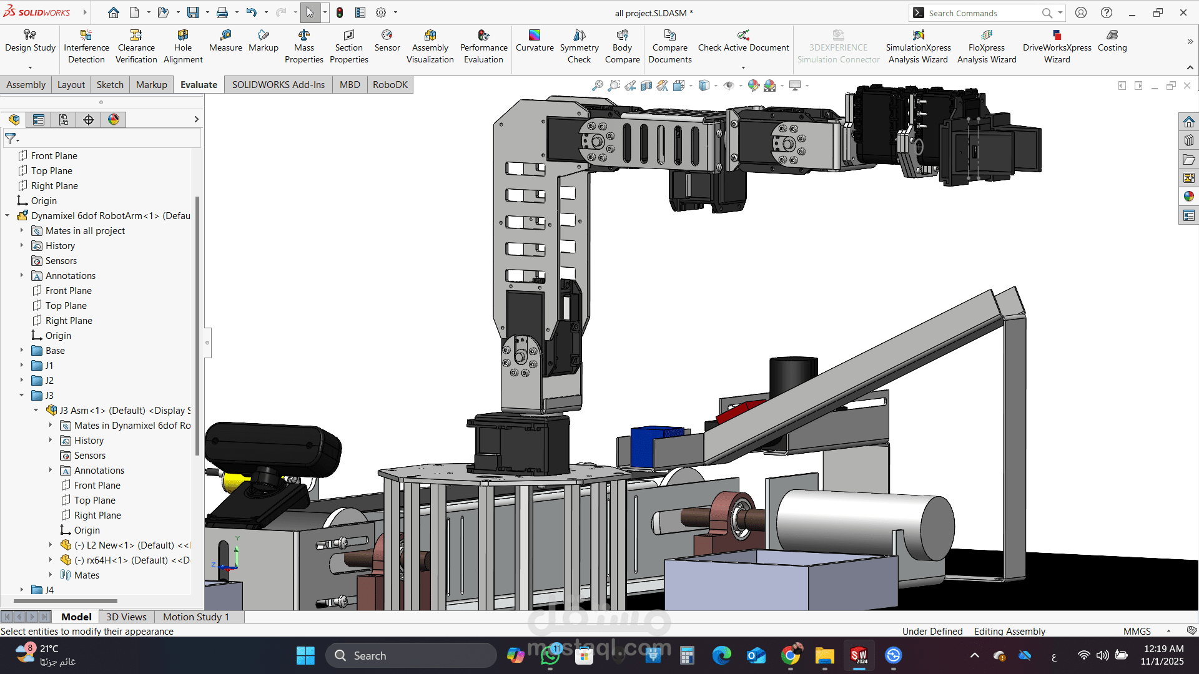Open DriveWorksXpress Wizard
The image size is (1199, 674).
[x=1057, y=47]
